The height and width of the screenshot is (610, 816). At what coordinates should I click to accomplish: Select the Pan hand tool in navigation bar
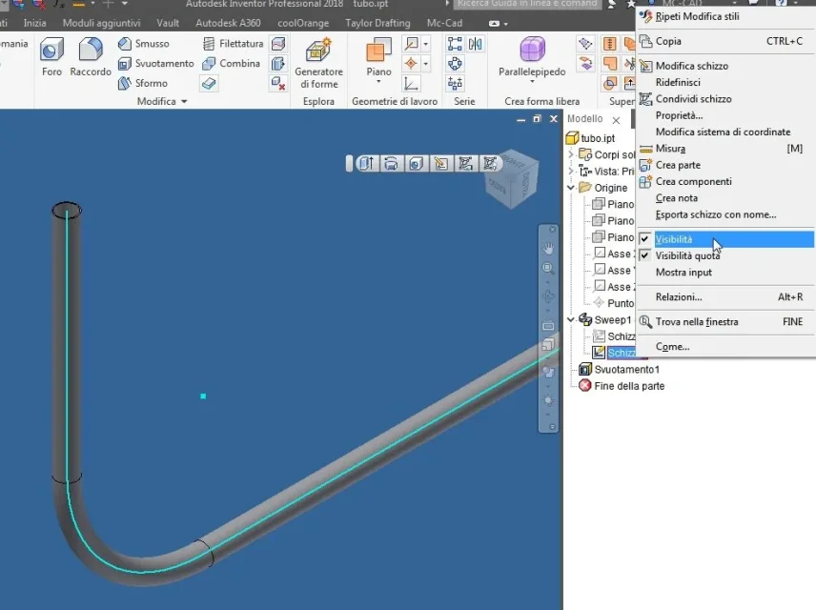[548, 248]
